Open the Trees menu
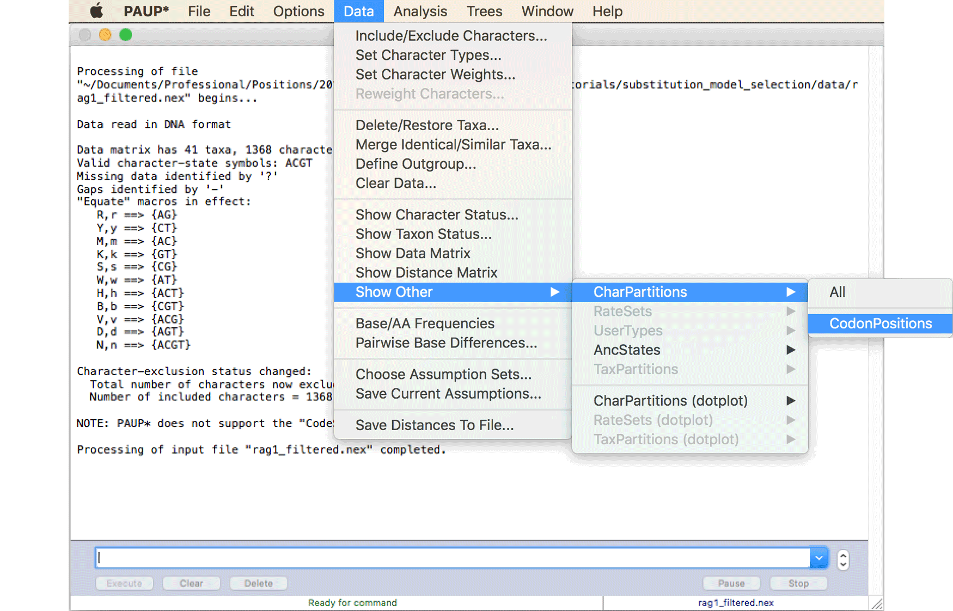This screenshot has width=953, height=611. 484,11
